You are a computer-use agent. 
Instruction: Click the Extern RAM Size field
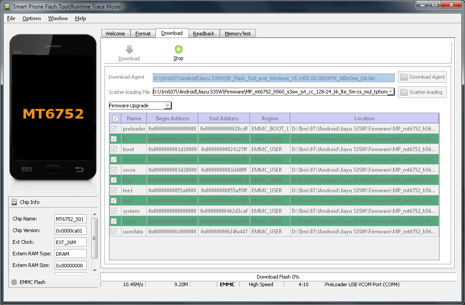[x=71, y=266]
